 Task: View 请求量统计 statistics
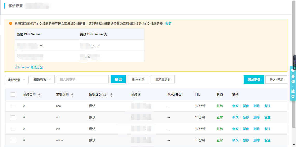point(163,79)
